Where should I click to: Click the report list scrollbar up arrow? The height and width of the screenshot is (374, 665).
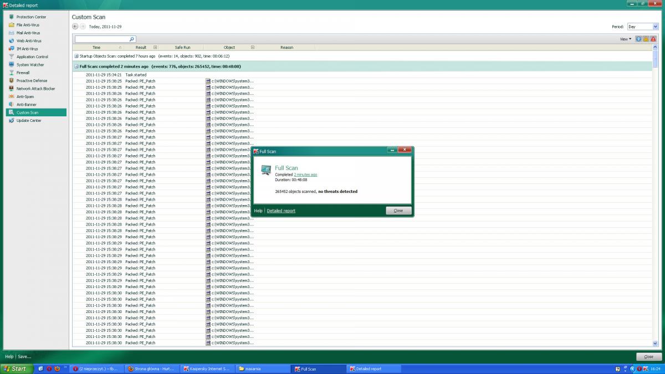coord(656,47)
